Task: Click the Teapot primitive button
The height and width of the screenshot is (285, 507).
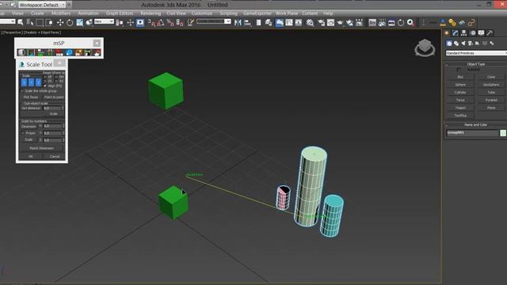Action: click(x=460, y=108)
